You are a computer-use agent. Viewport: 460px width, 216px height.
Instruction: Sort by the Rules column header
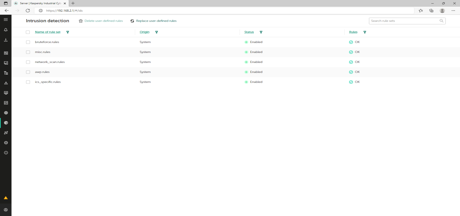[x=353, y=32]
